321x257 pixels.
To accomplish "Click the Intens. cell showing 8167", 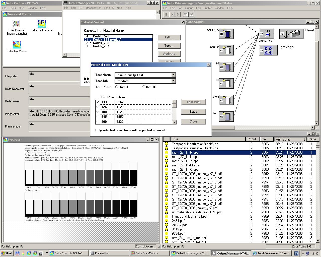I will point(121,102).
